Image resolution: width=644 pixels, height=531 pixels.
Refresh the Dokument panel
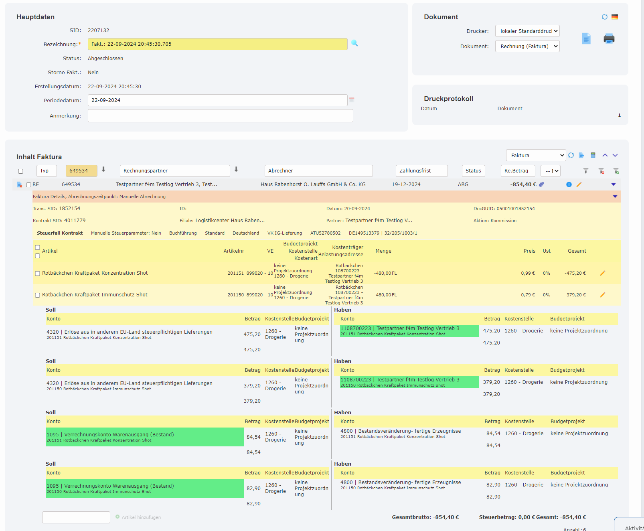click(x=604, y=17)
